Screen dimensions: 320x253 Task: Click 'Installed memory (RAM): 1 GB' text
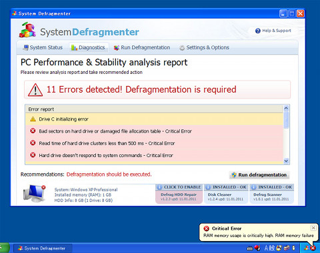[83, 195]
